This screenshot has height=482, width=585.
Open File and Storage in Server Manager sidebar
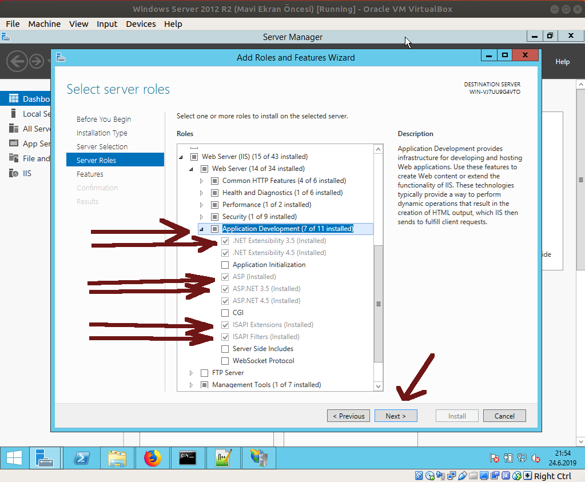[25, 158]
